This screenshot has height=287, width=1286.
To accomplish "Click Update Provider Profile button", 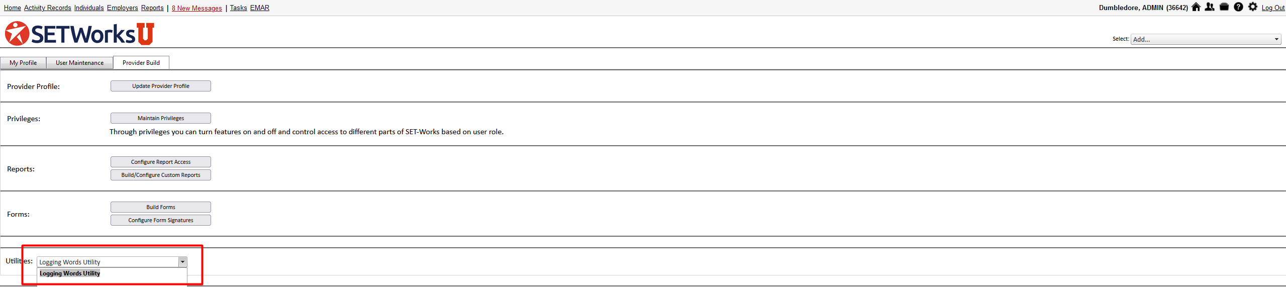I will click(x=161, y=86).
